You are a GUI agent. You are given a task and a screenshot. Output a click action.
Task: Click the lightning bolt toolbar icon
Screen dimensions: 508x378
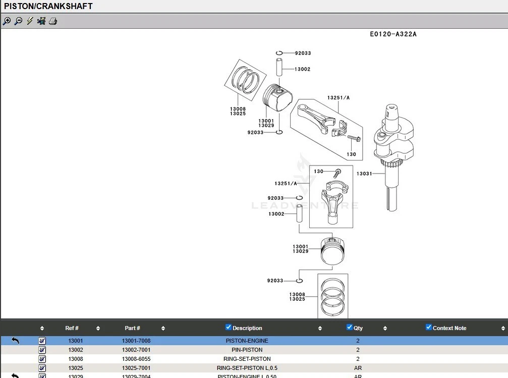(x=30, y=21)
